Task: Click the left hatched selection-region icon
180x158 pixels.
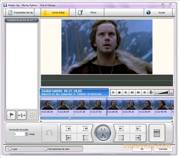Action: click(85, 138)
